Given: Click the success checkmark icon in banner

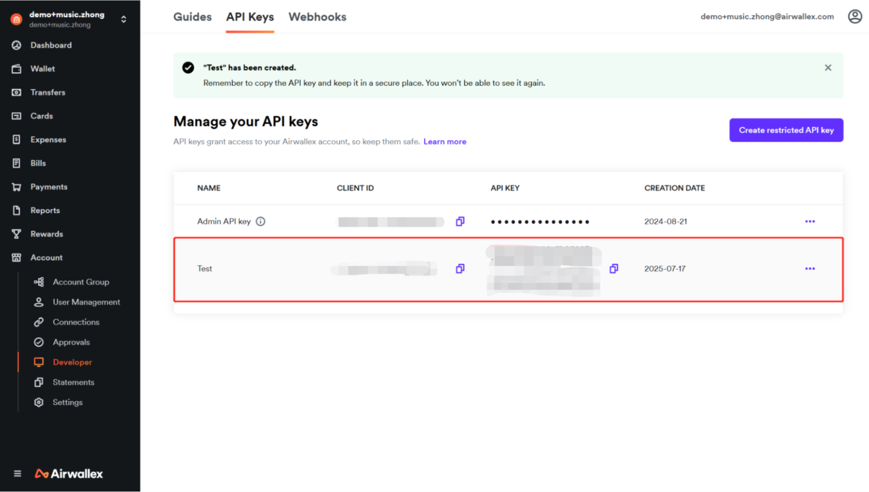Looking at the screenshot, I should [x=188, y=67].
